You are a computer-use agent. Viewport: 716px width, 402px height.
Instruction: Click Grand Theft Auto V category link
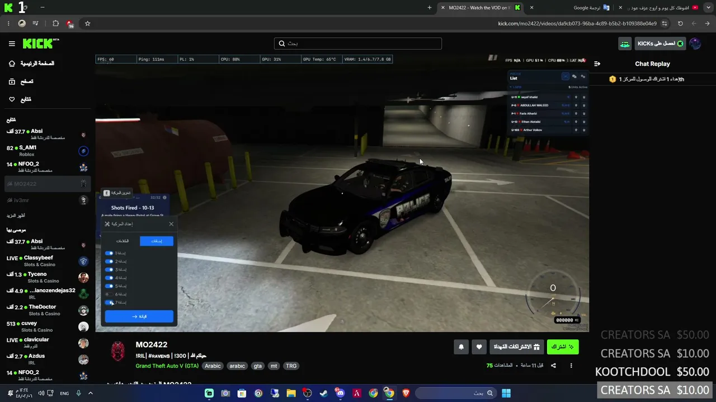coord(166,366)
